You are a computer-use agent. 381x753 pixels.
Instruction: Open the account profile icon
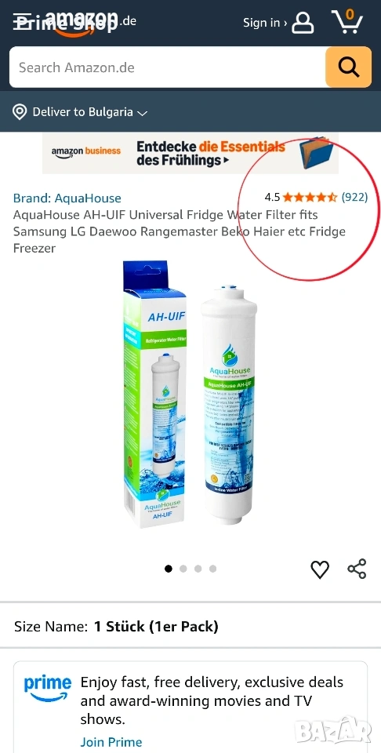pyautogui.click(x=303, y=22)
